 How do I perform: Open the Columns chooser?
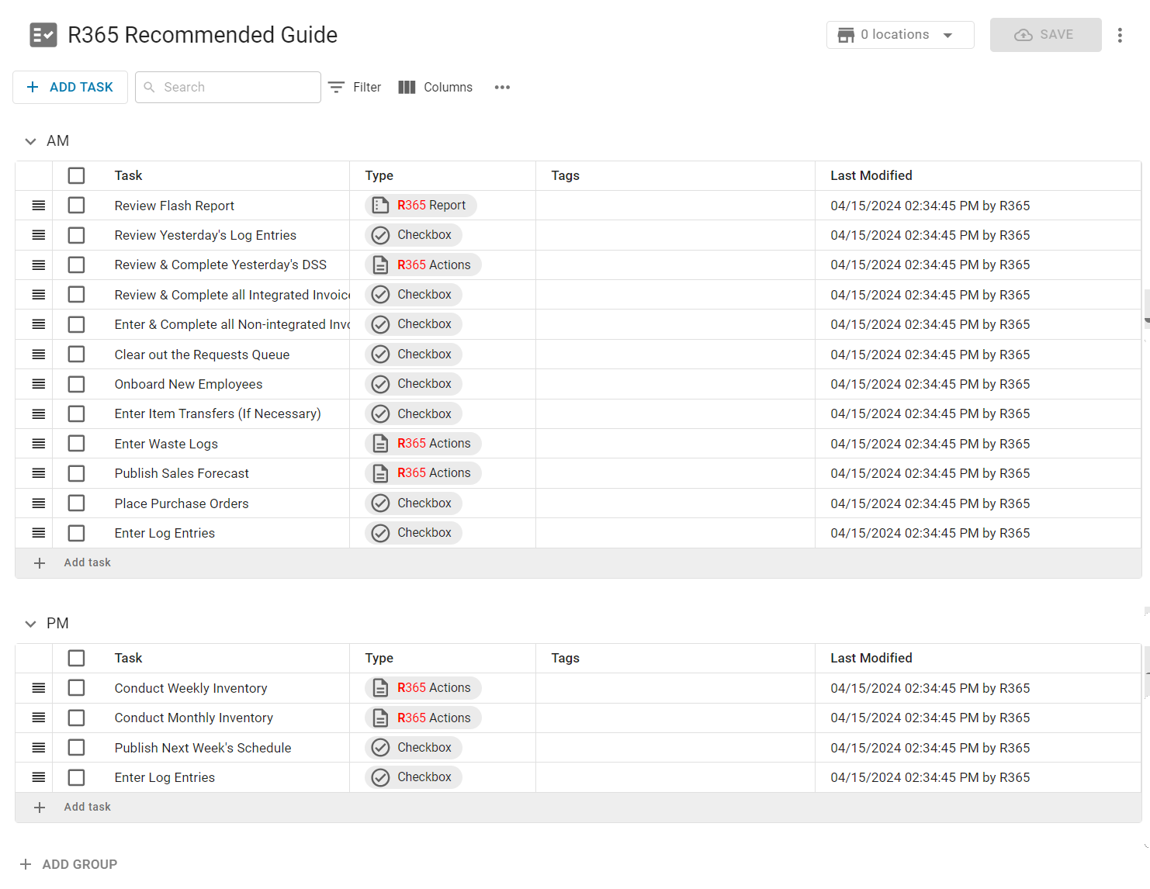435,88
